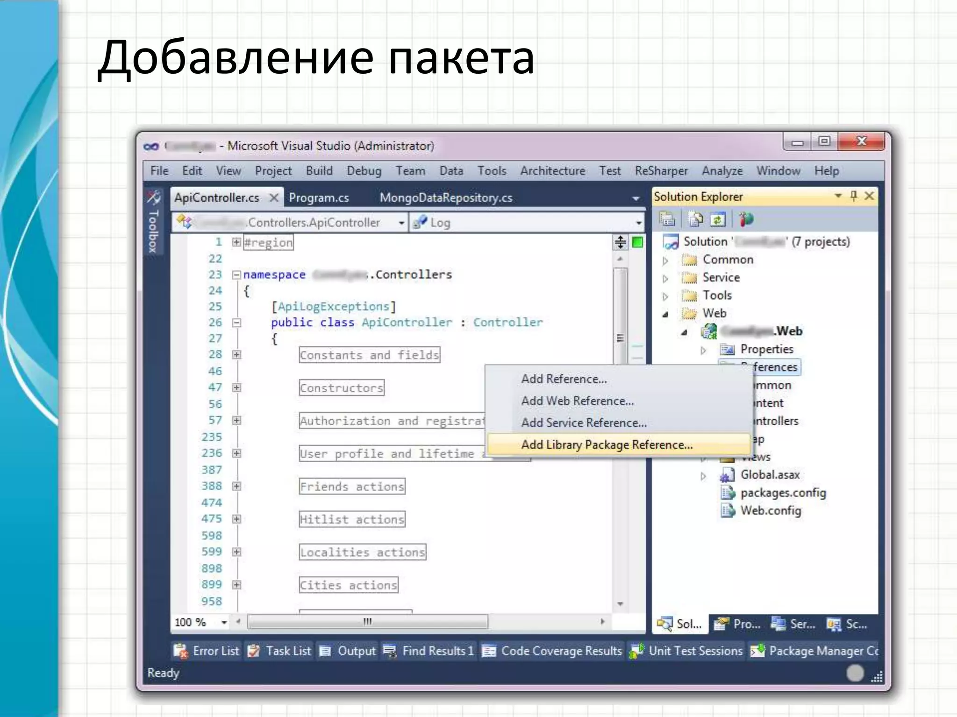
Task: Expand the Constants and fields region
Action: point(236,355)
